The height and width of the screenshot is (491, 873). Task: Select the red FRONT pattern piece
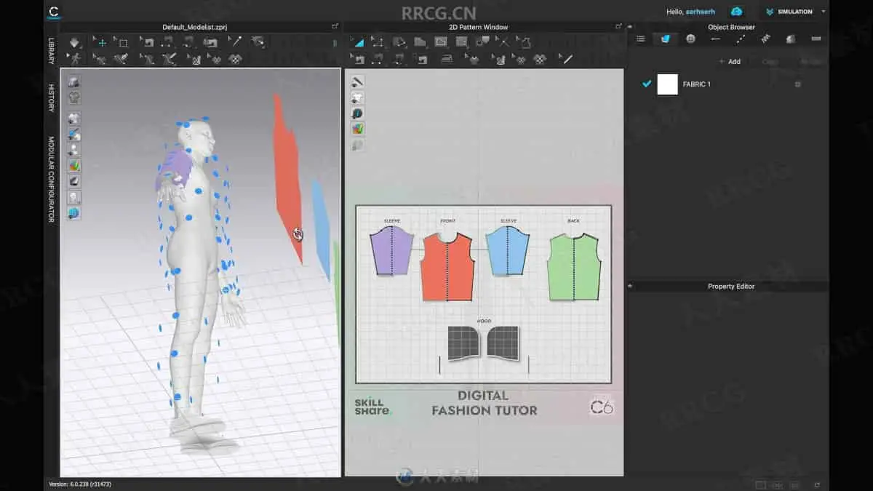447,266
